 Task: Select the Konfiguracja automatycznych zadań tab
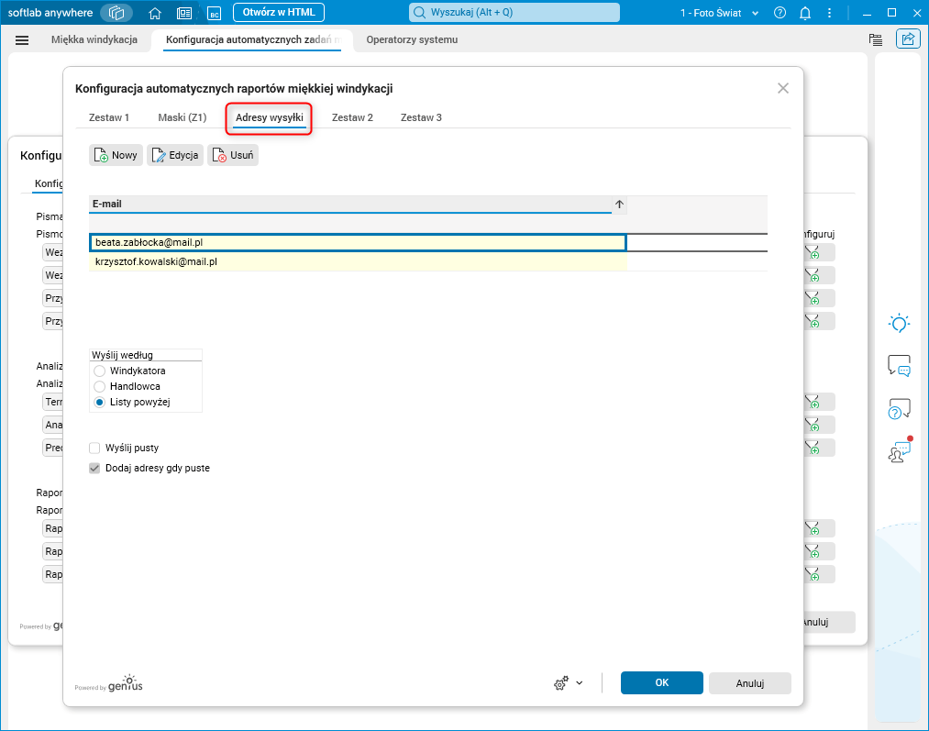pyautogui.click(x=252, y=39)
